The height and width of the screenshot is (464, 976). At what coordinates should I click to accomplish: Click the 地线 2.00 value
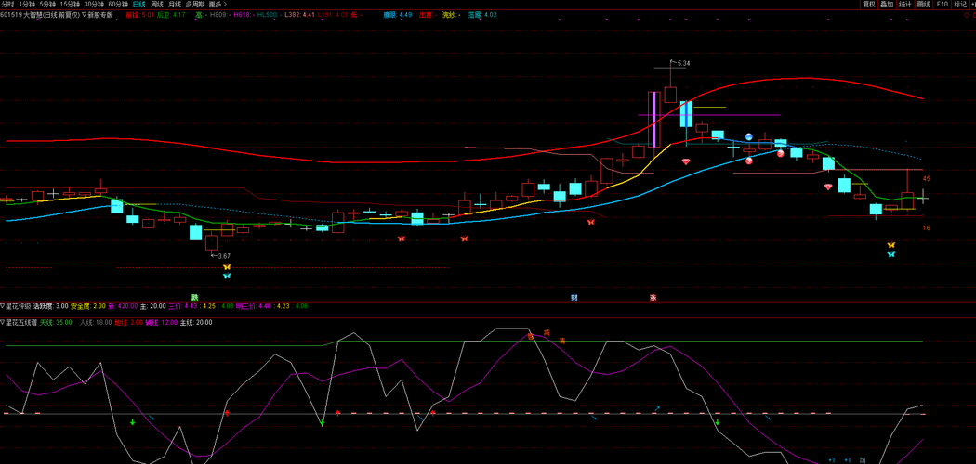[129, 322]
